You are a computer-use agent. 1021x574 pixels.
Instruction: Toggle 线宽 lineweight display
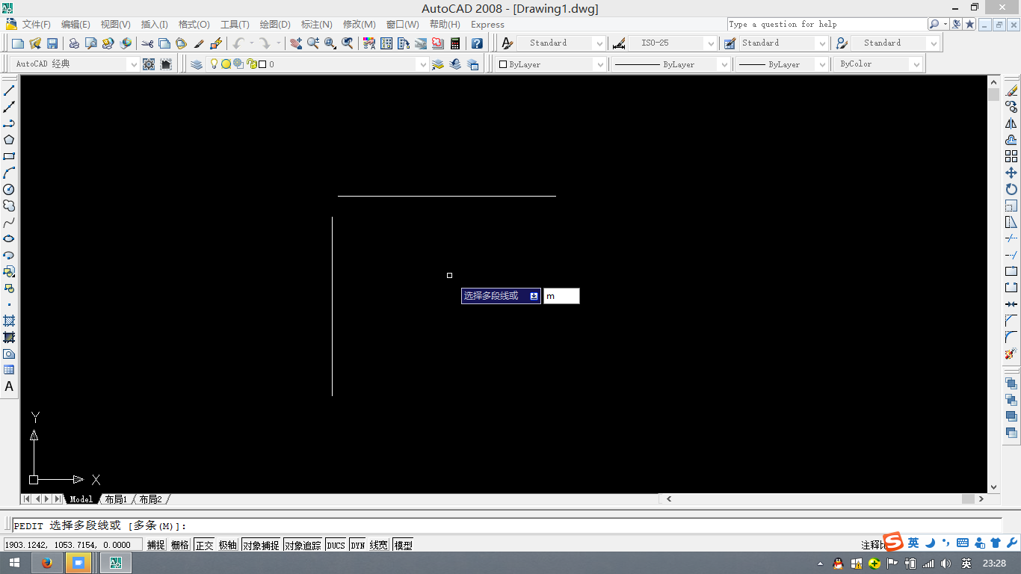(x=379, y=545)
